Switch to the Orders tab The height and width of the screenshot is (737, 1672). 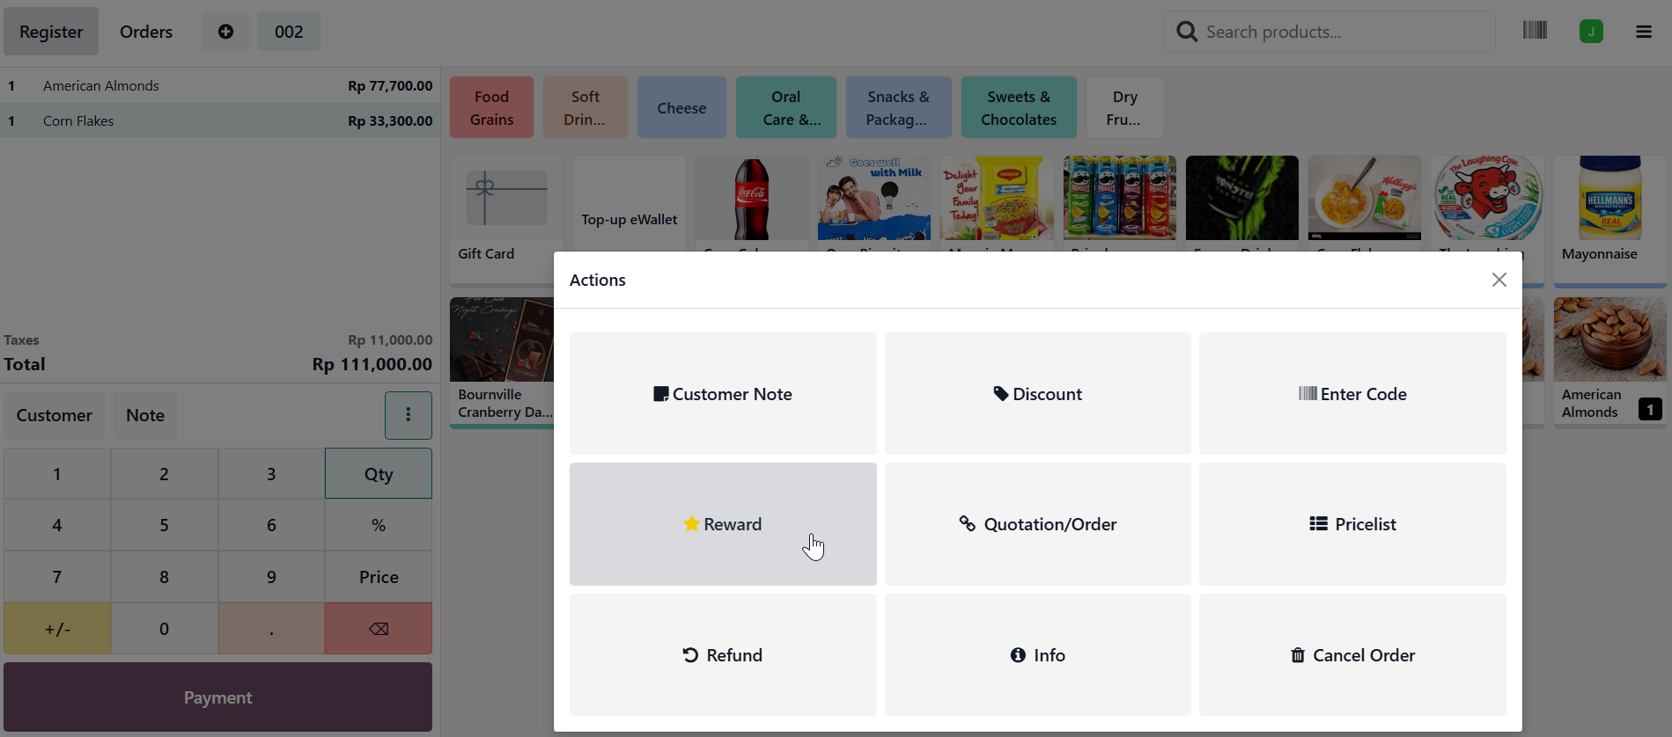pyautogui.click(x=146, y=32)
